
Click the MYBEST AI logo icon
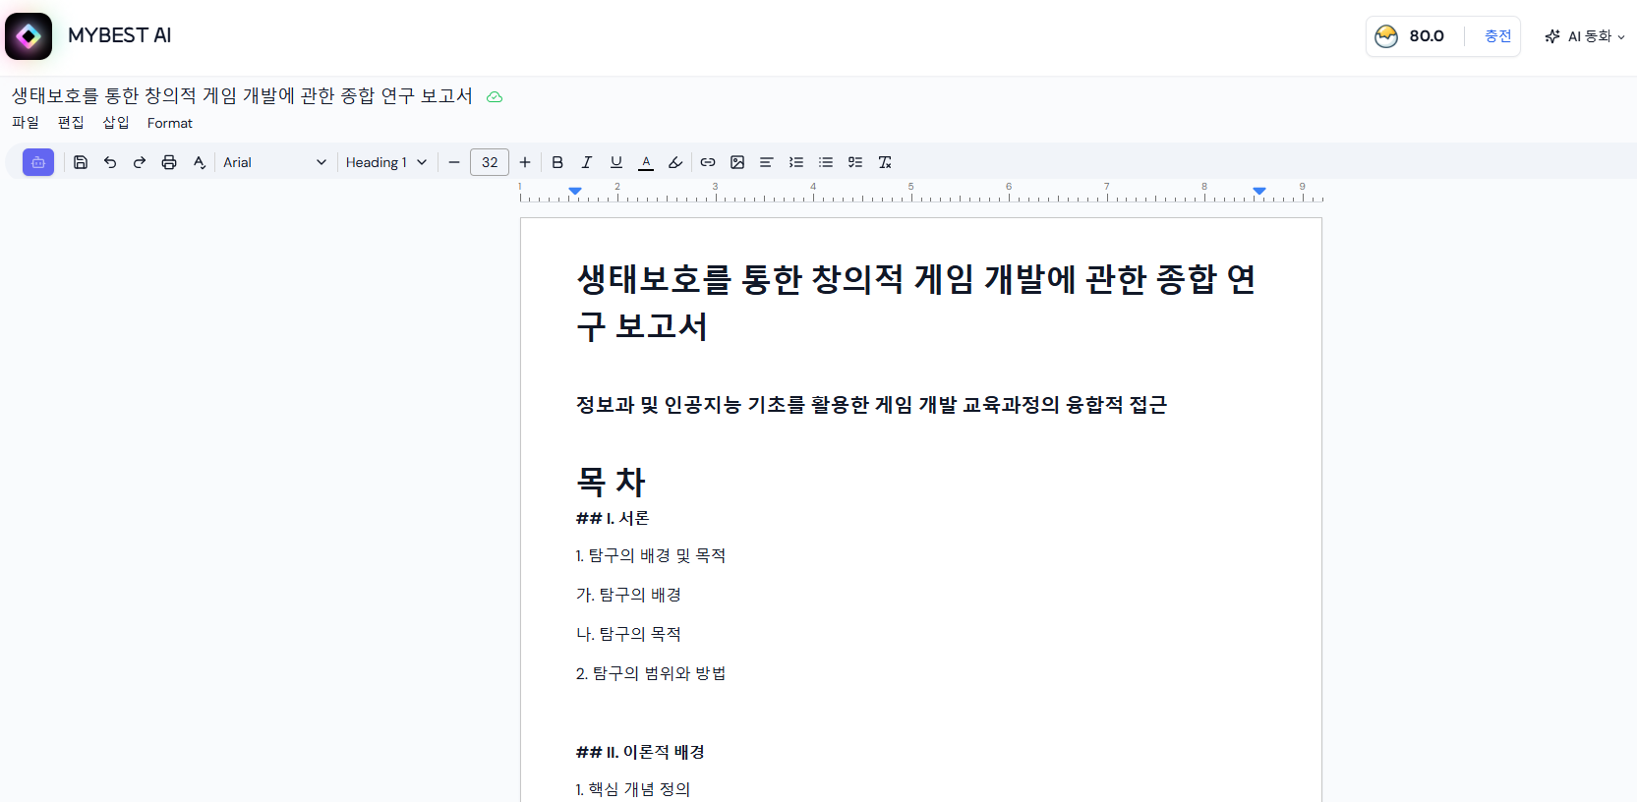(x=29, y=36)
